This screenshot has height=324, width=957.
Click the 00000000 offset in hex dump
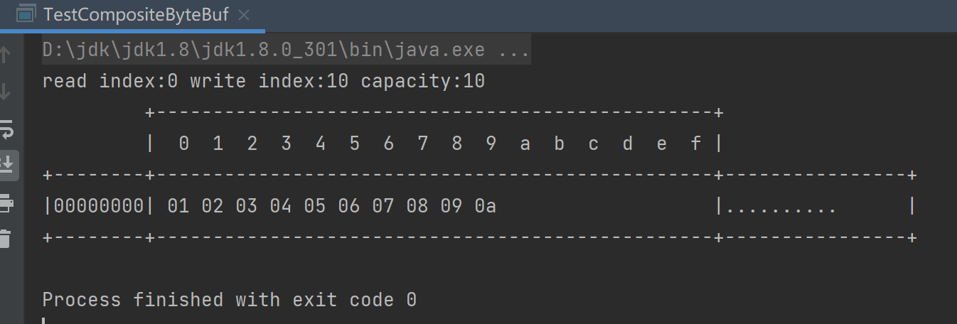[99, 207]
